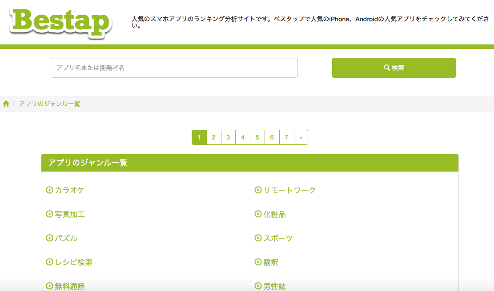Open the 化粧品 genre page
The height and width of the screenshot is (291, 494).
click(x=274, y=214)
